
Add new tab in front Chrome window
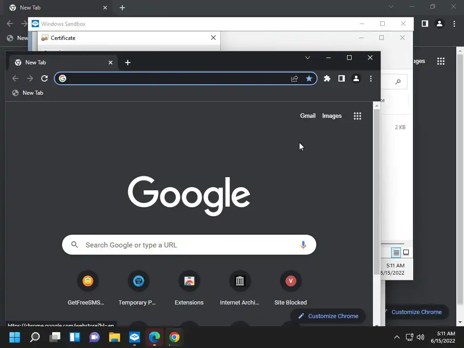coord(127,63)
